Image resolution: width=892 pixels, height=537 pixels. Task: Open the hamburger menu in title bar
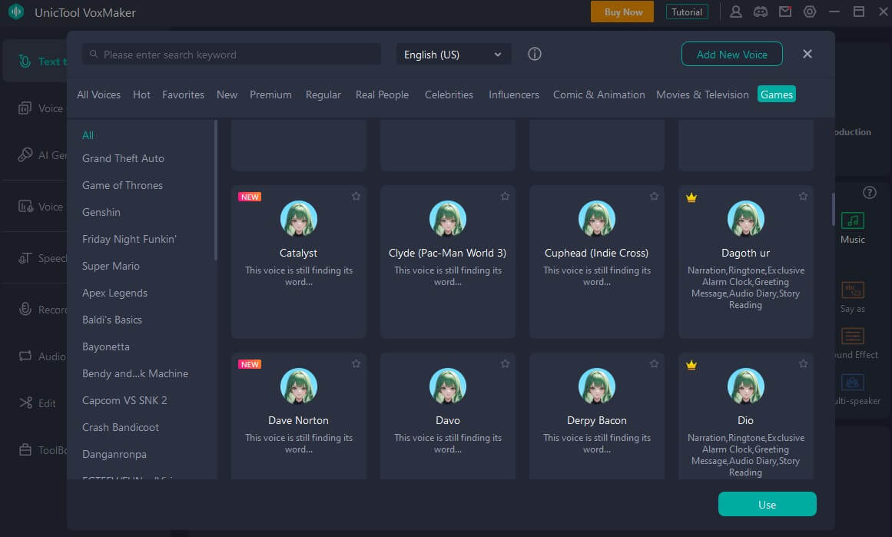(834, 12)
